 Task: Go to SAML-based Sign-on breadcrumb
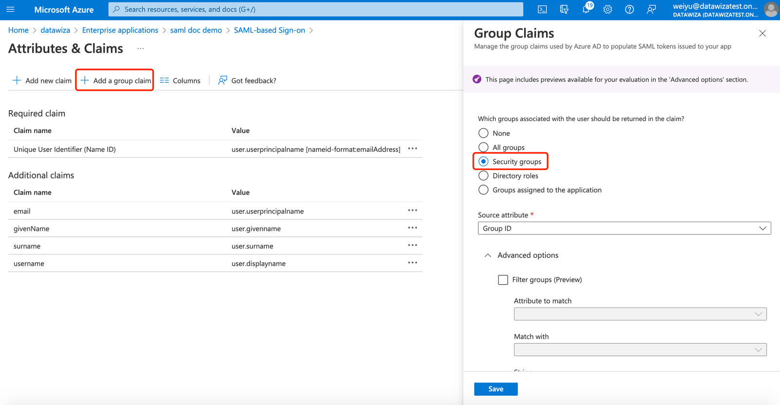(270, 30)
